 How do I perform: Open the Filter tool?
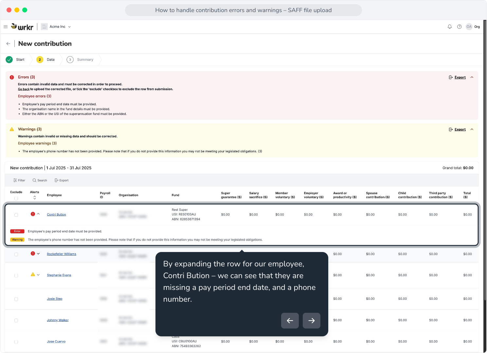19,180
